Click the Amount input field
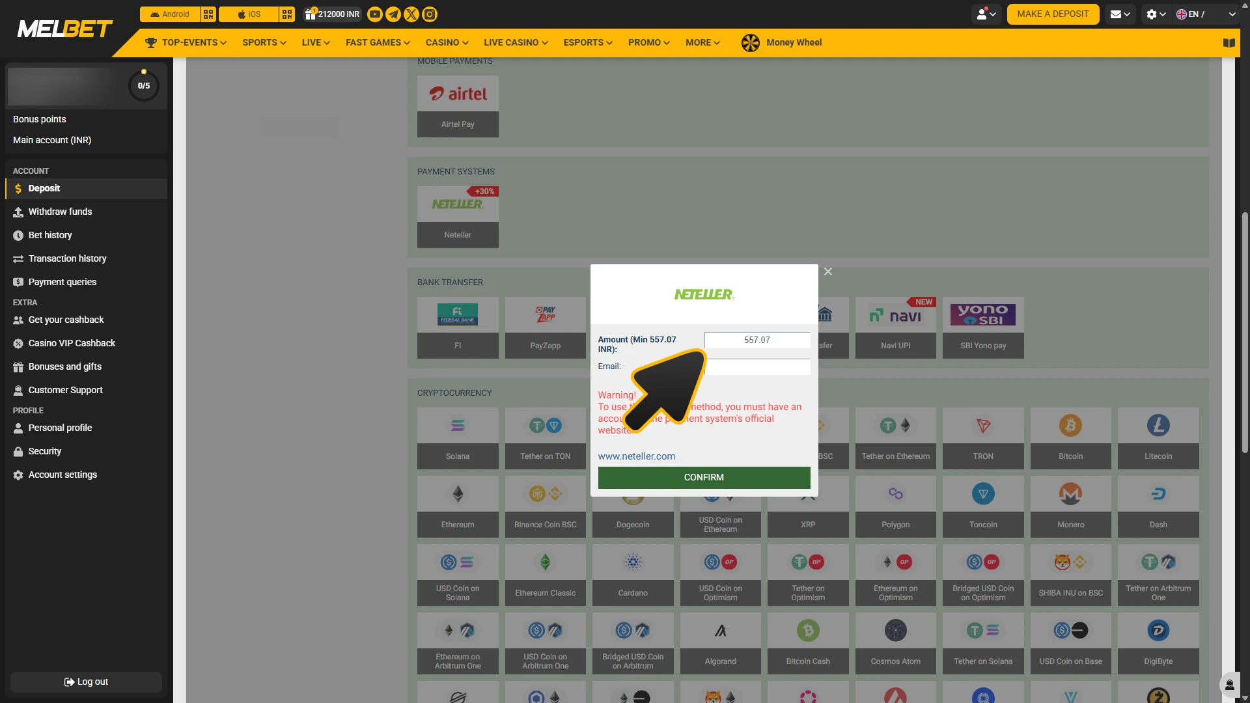The image size is (1250, 703). tap(757, 340)
